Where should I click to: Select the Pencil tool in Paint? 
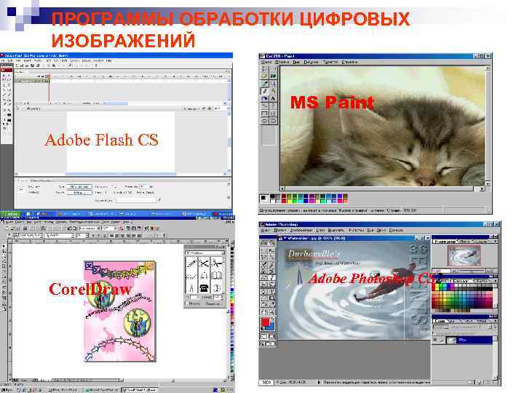(265, 91)
